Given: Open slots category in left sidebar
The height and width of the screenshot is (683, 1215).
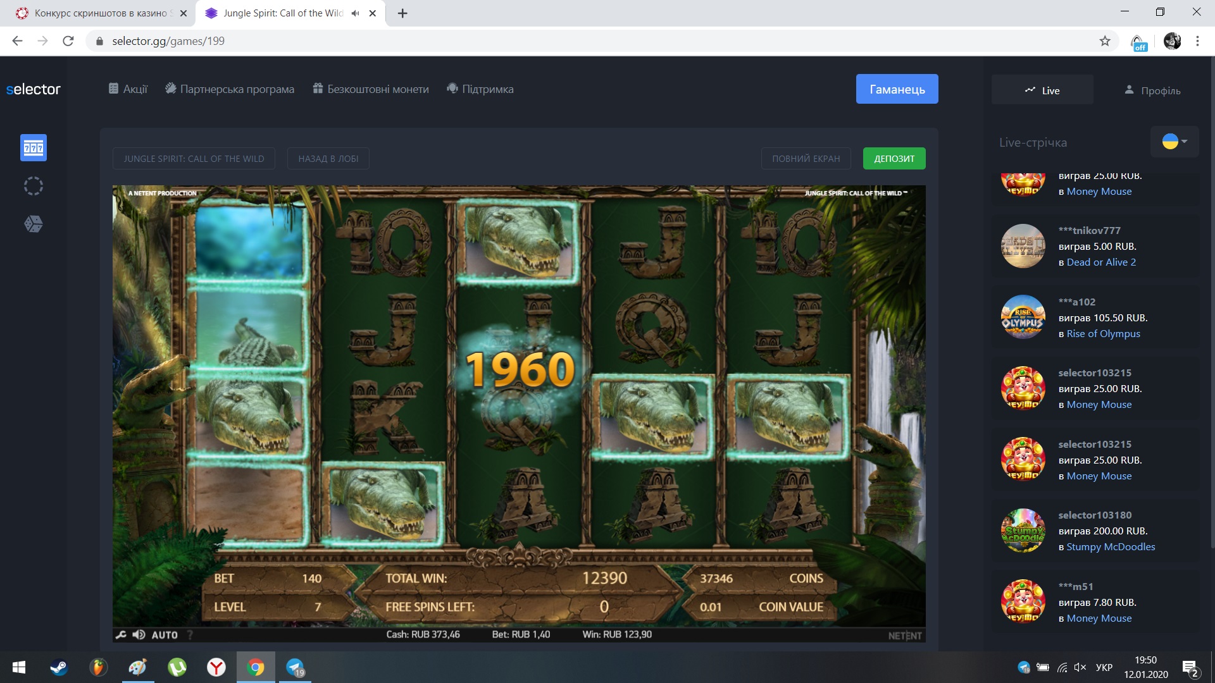Looking at the screenshot, I should tap(34, 148).
